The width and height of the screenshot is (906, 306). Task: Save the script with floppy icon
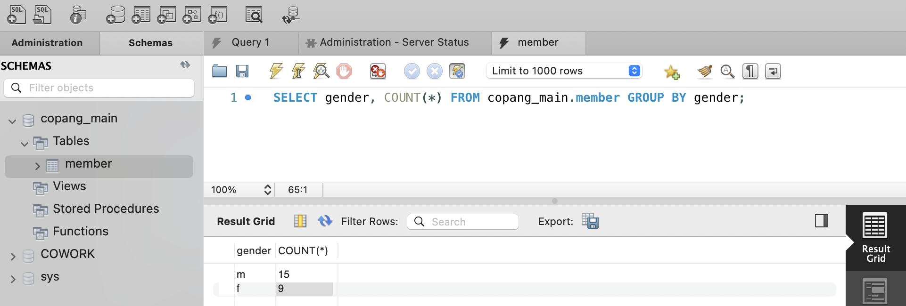point(242,71)
